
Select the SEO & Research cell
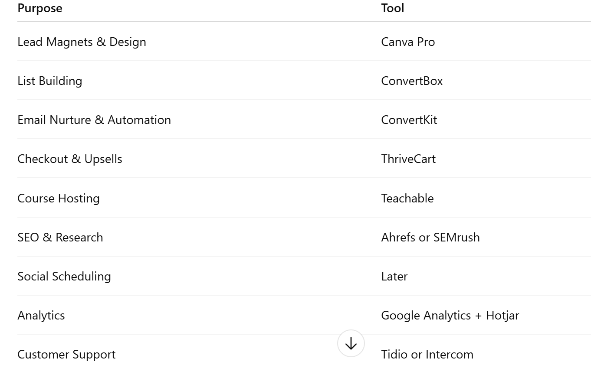pos(60,238)
